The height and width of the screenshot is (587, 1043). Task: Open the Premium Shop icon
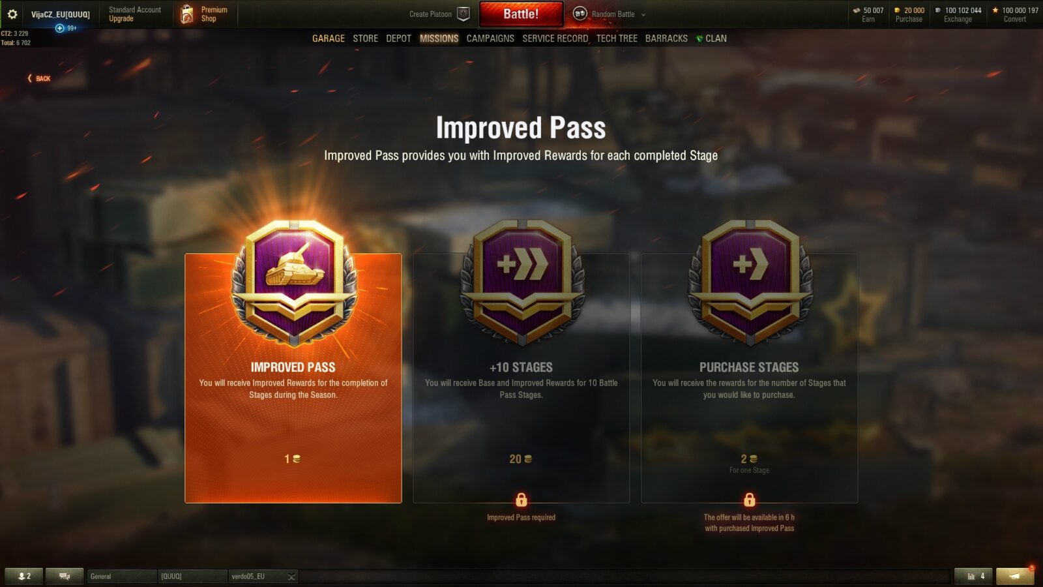[x=187, y=14]
